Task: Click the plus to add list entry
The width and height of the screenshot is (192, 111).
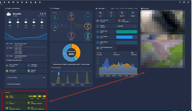Action: [x=44, y=77]
